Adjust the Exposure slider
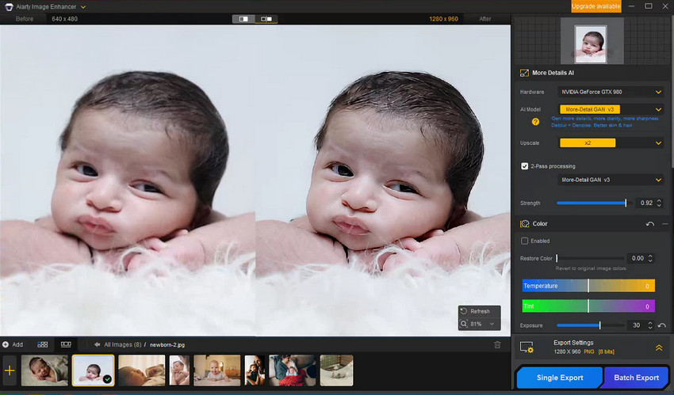Viewport: 674px width, 395px height. [x=590, y=325]
